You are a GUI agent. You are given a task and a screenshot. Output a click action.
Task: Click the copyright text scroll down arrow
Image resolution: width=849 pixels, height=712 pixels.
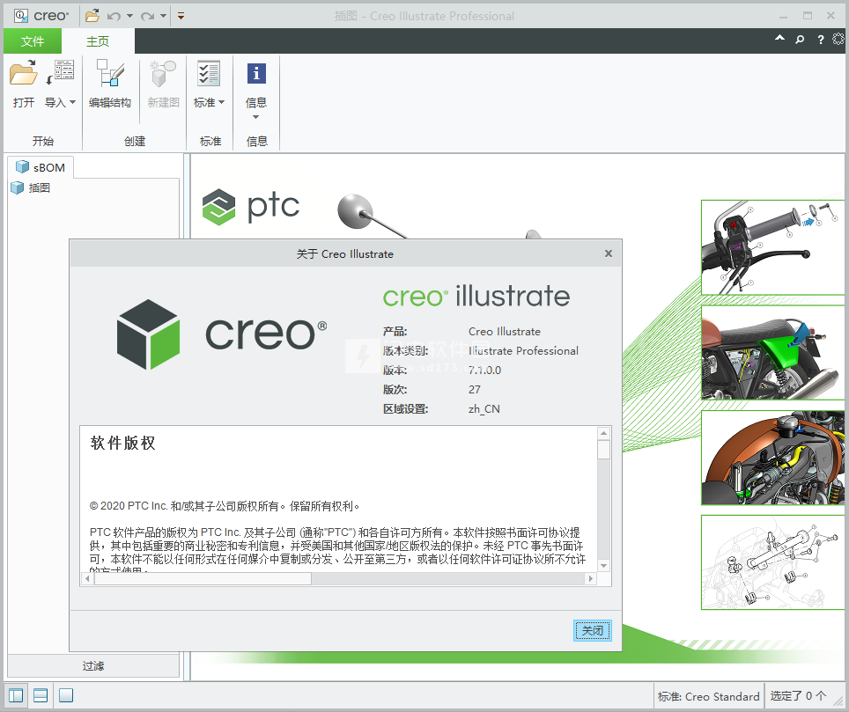[603, 565]
